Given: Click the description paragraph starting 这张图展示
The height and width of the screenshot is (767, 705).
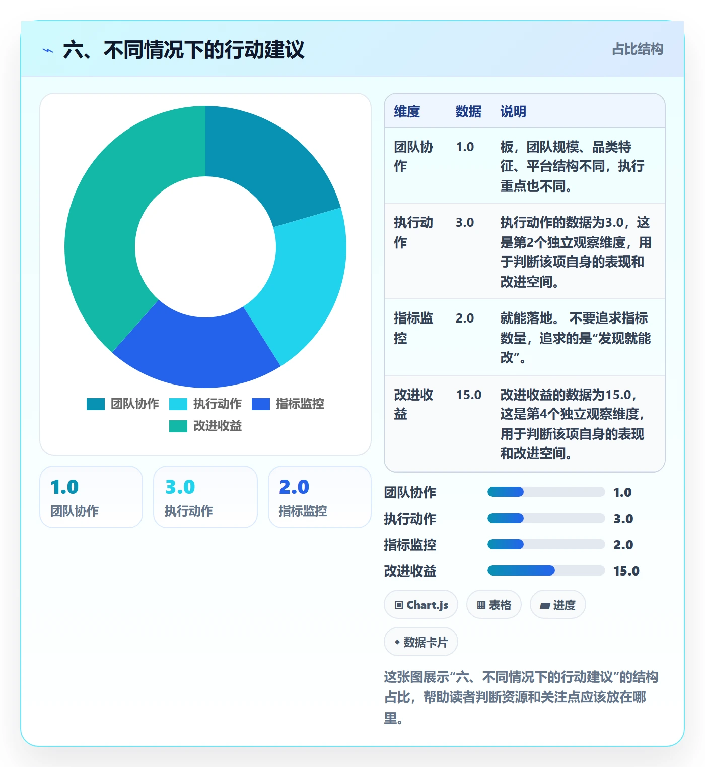Looking at the screenshot, I should tap(521, 697).
